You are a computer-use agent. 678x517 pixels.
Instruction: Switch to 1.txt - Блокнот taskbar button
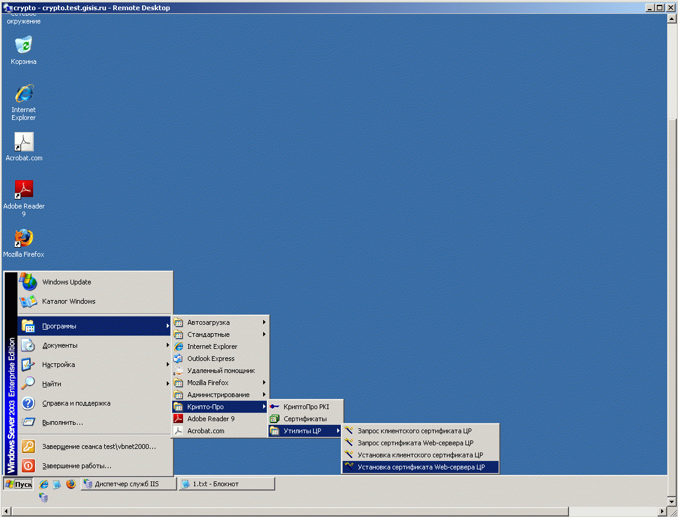(226, 484)
